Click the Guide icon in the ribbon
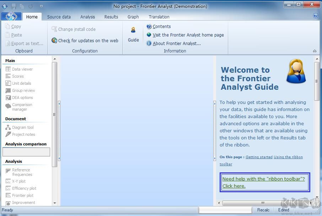Screen dimensions: 322x216 [133, 34]
